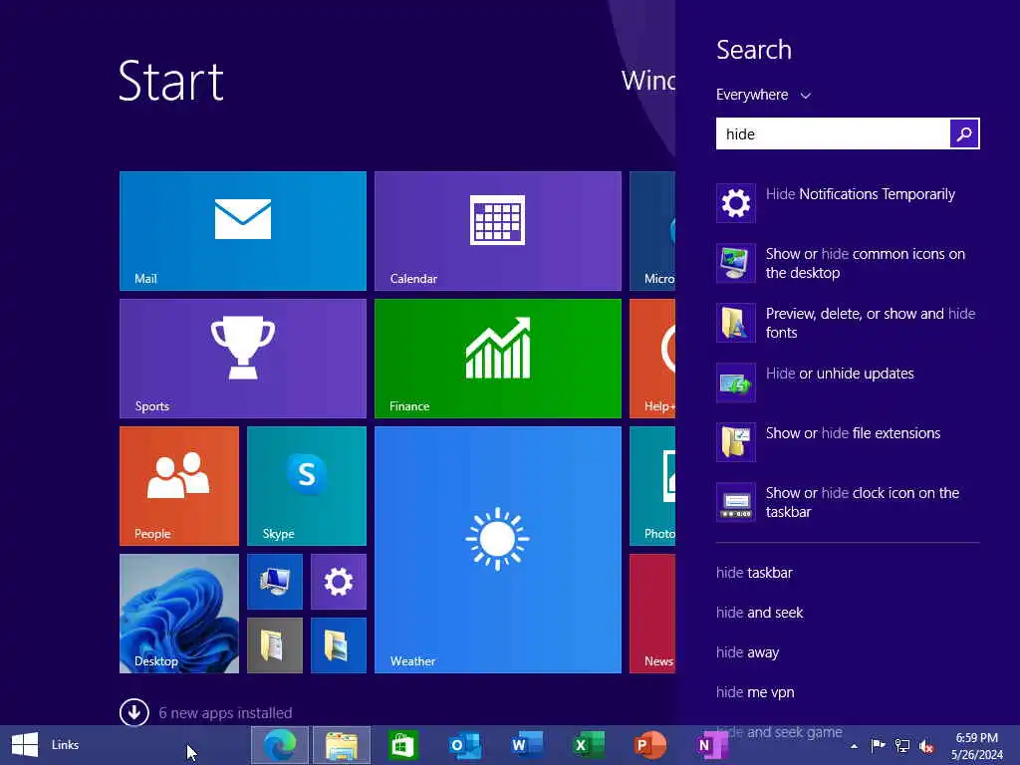Click the search magnifier button

pos(964,134)
